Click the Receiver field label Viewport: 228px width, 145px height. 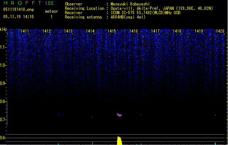[74, 13]
